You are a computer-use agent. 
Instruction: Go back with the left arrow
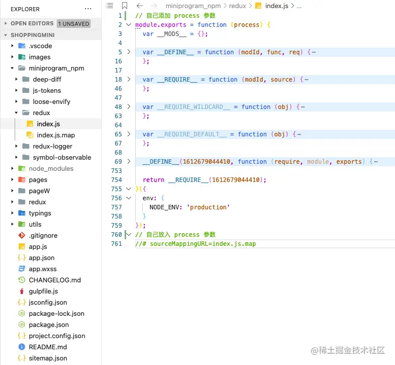click(x=140, y=6)
